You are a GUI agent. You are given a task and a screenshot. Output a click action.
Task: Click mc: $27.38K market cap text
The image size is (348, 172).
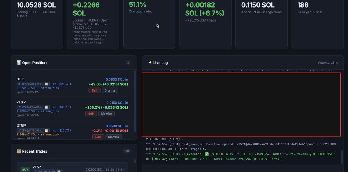coord(62,84)
